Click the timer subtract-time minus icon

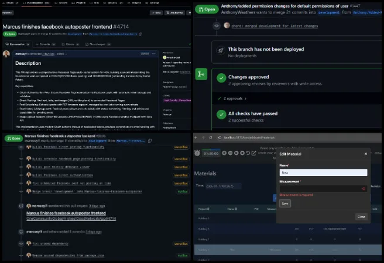pos(230,153)
